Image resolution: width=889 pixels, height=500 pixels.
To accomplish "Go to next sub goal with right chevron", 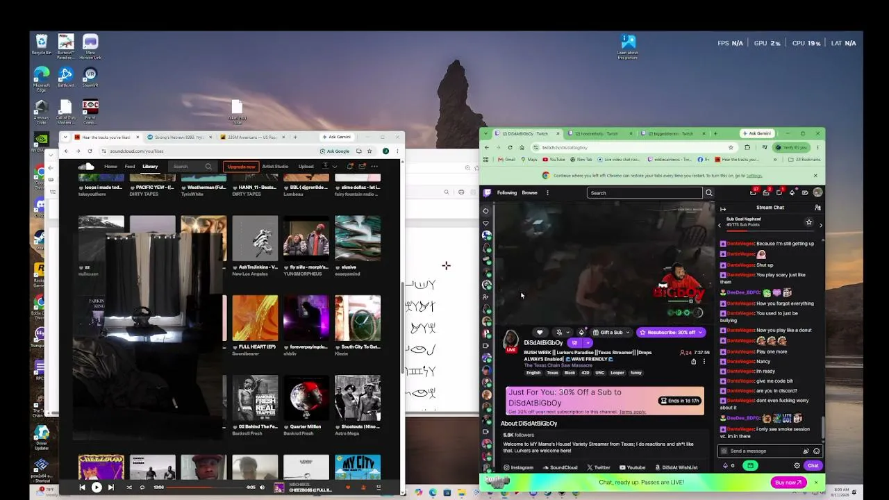I will coord(820,225).
